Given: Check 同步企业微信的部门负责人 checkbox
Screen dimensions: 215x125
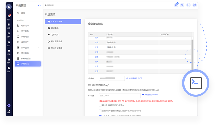Looking at the screenshot, I should [100, 105].
